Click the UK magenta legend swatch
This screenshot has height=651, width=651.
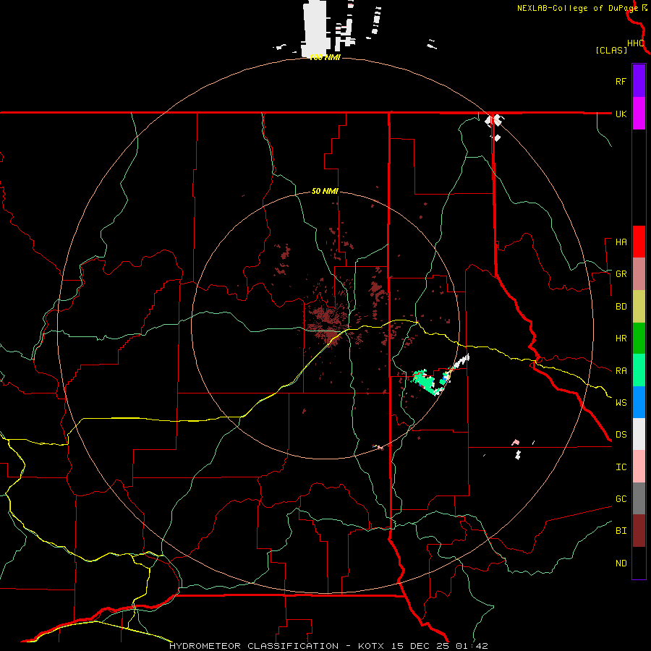[x=639, y=113]
